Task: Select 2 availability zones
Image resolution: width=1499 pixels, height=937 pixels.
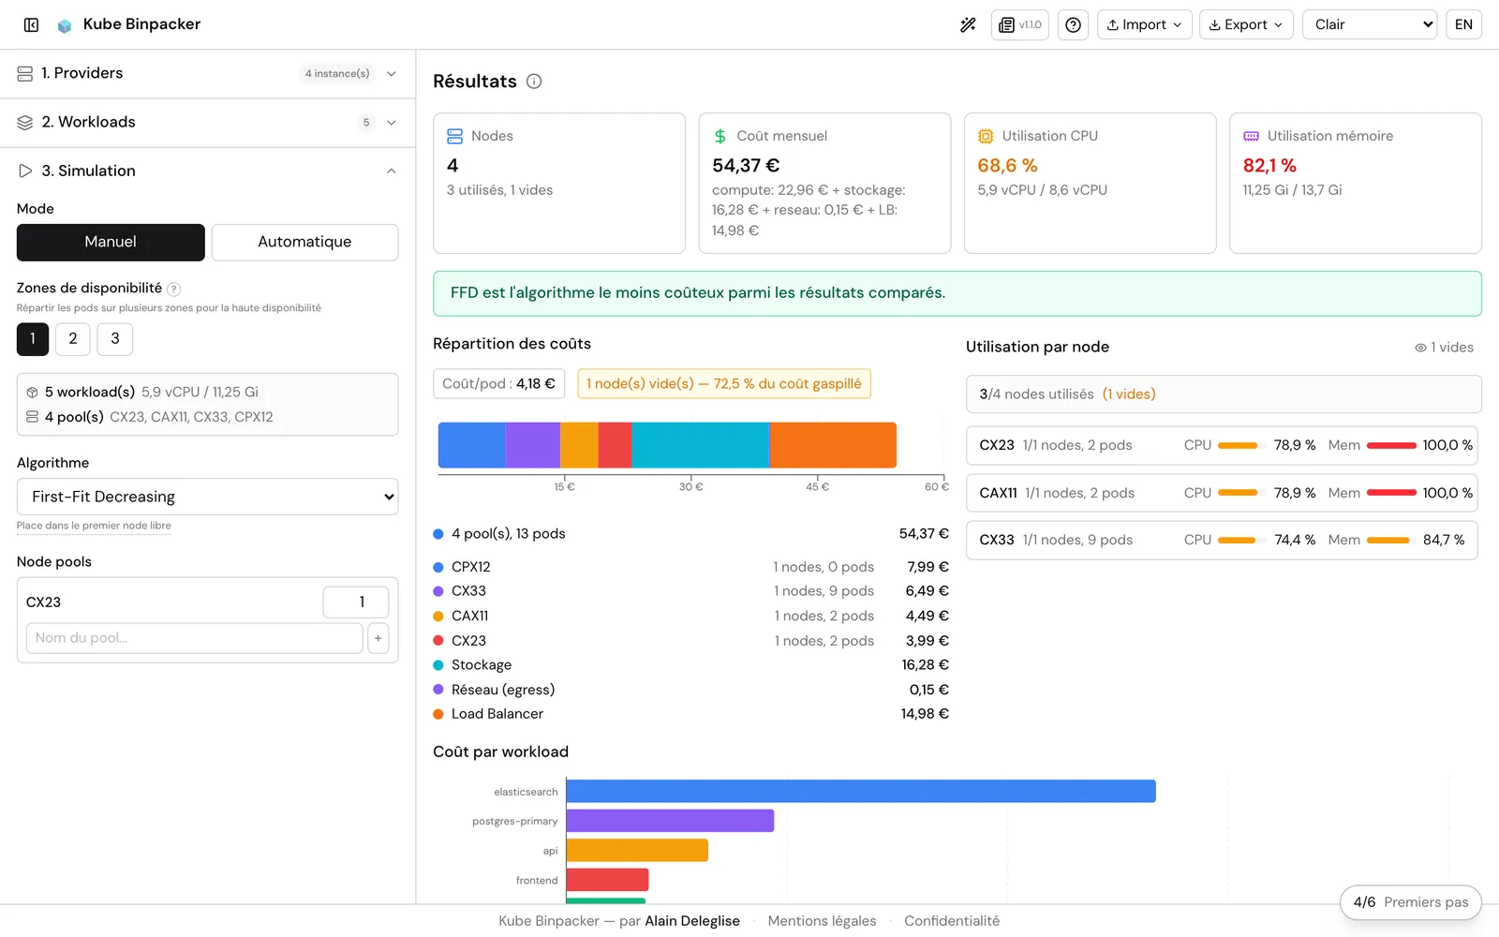Action: click(73, 339)
